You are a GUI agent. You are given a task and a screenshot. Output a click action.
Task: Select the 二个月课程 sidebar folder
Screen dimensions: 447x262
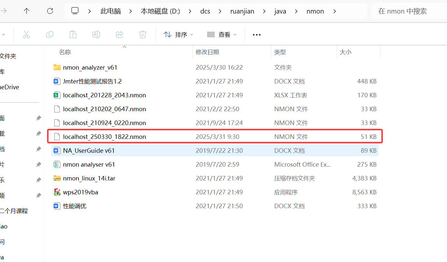(x=14, y=211)
